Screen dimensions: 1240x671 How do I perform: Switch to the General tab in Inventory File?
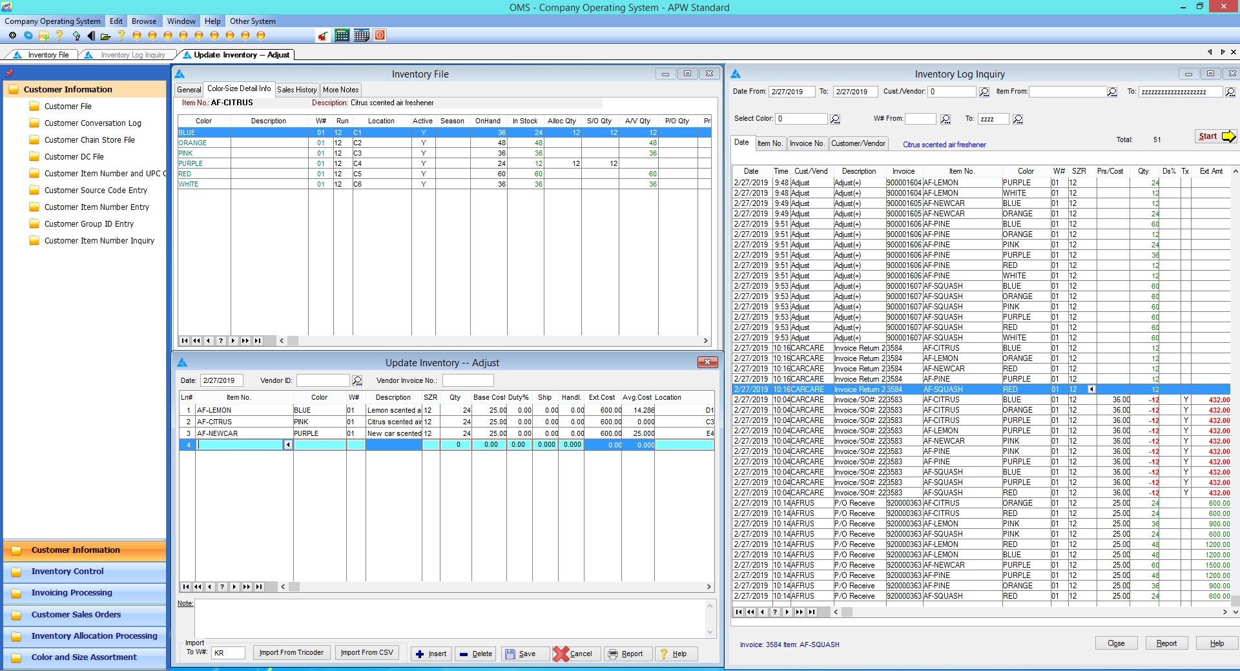(189, 90)
